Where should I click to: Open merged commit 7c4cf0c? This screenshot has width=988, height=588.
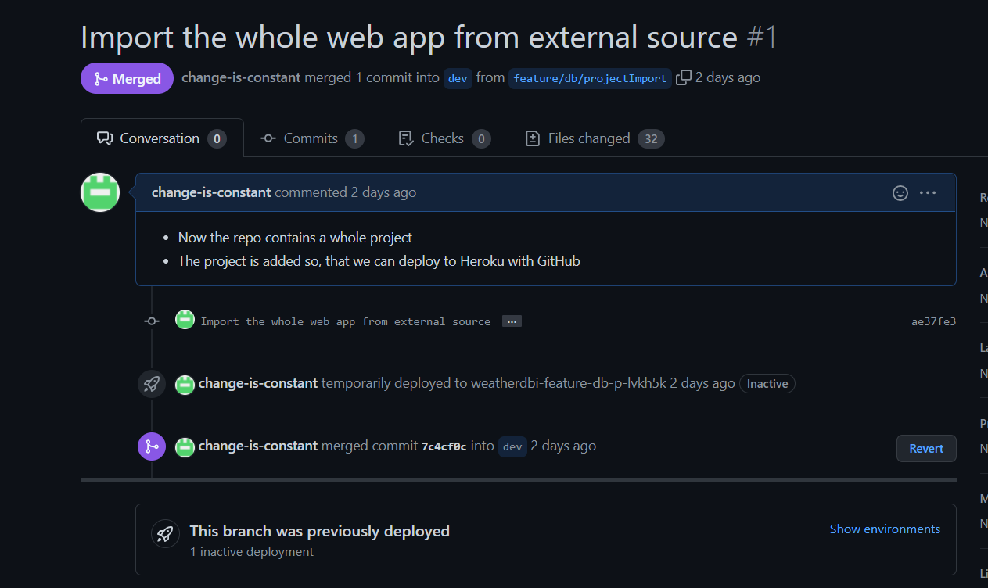tap(444, 446)
